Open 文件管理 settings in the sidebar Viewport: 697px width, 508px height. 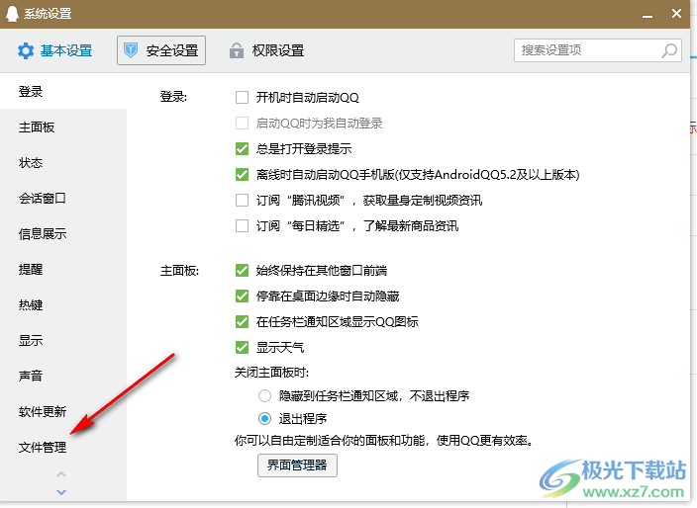point(63,447)
